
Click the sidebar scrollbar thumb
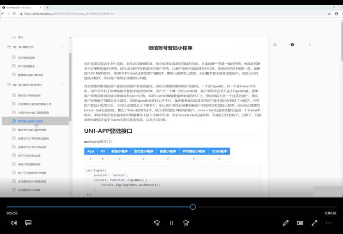point(70,87)
